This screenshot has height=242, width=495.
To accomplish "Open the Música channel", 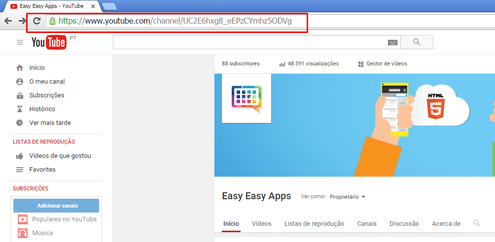I will click(x=42, y=233).
